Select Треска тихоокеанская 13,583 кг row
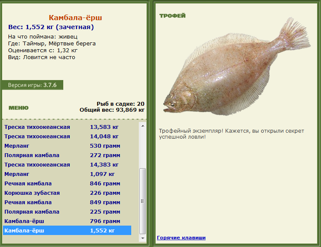Screen dimensions: 321x247 click(67, 127)
